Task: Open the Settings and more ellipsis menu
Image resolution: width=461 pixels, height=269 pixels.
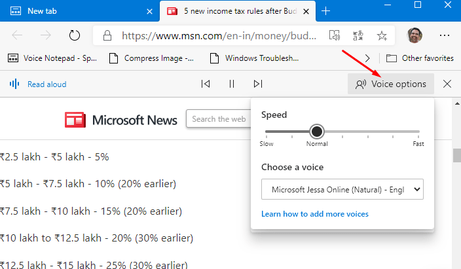Action: 444,35
